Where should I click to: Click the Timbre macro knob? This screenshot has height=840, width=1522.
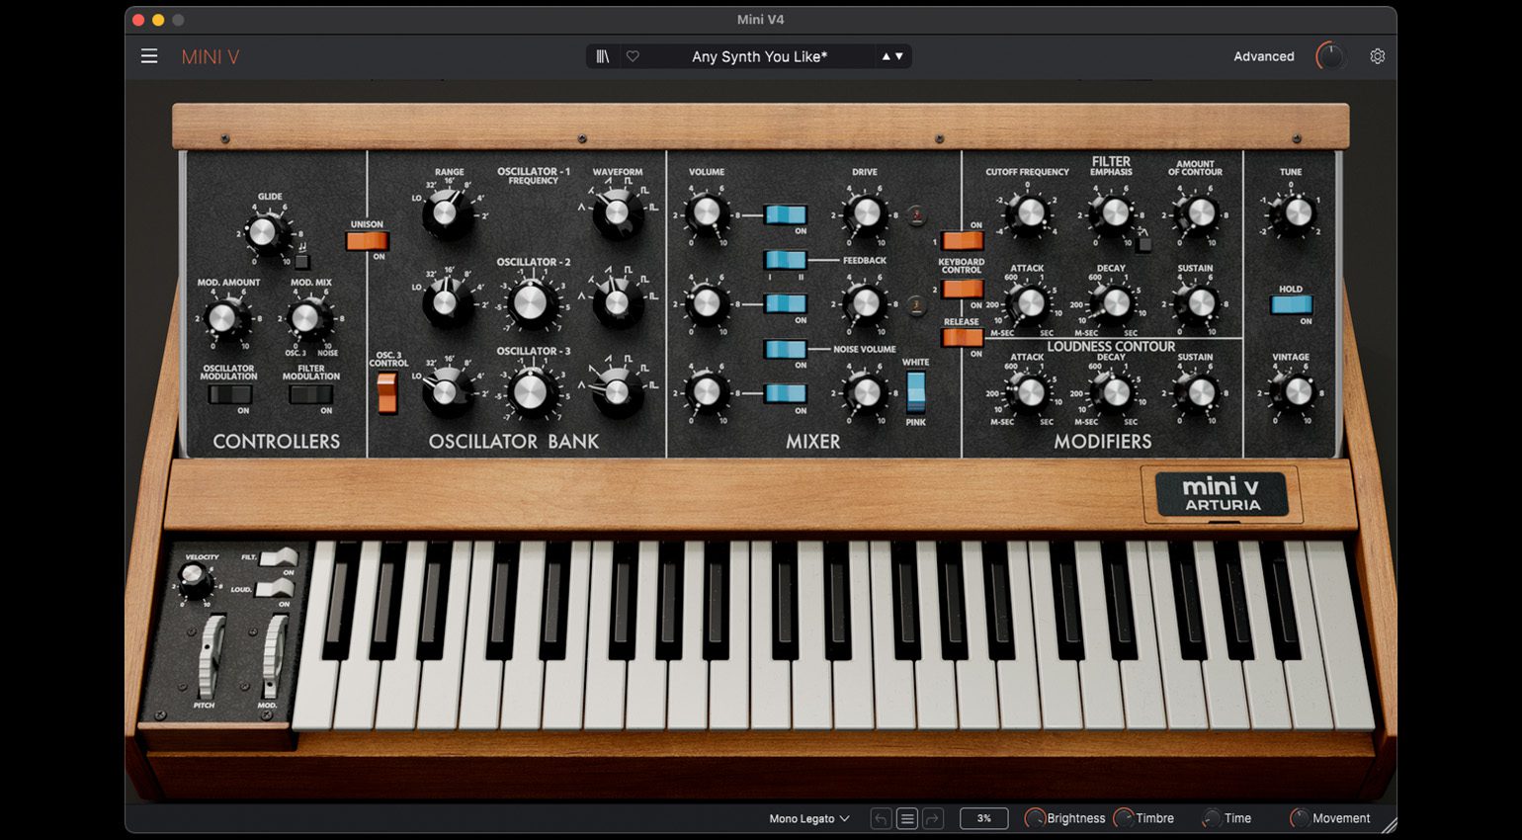(x=1123, y=818)
